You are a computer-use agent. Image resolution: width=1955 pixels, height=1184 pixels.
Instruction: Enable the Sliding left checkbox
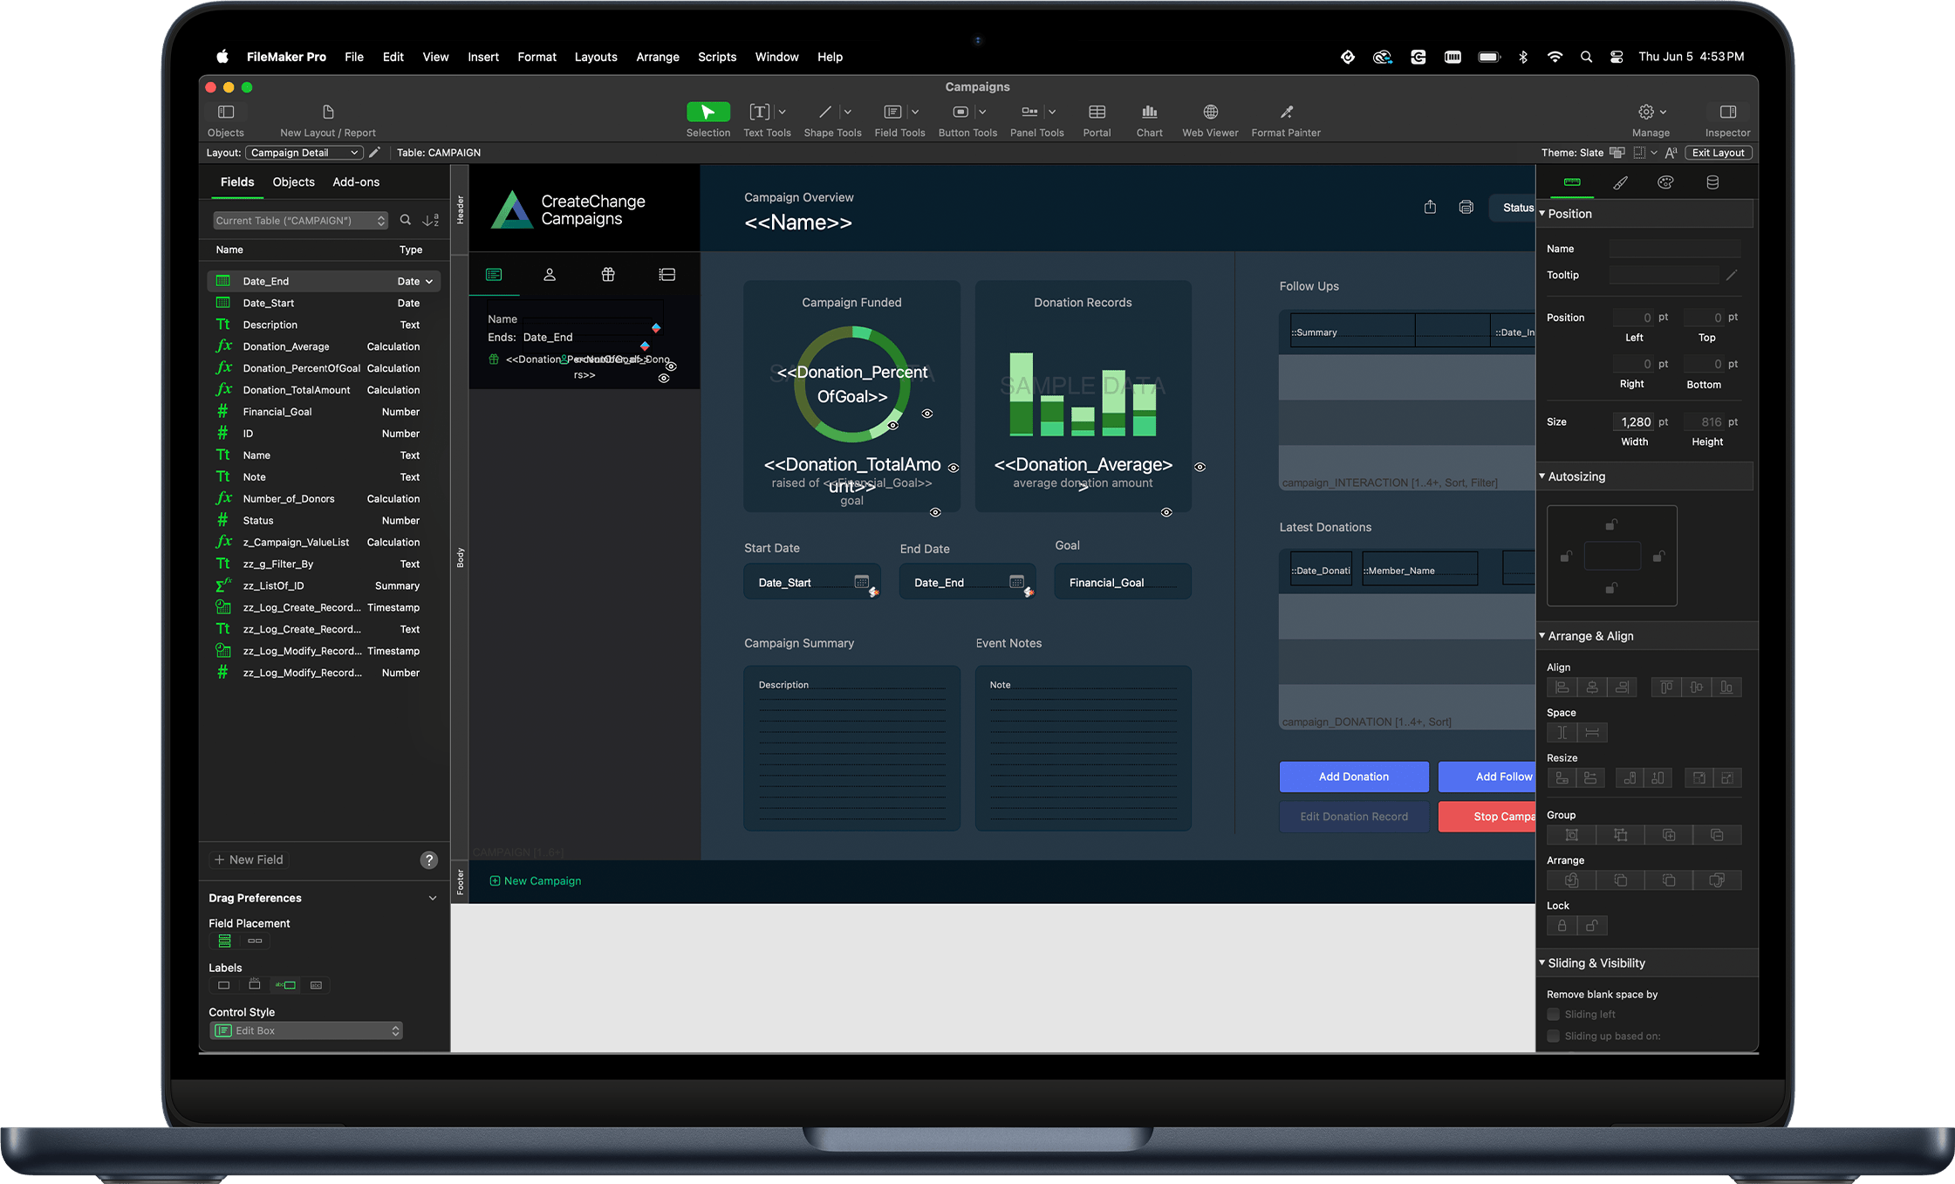[x=1553, y=1014]
